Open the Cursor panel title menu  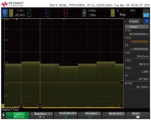point(133,21)
